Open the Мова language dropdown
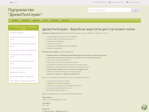Viewport: 149px width, 112px height. (x=14, y=2)
